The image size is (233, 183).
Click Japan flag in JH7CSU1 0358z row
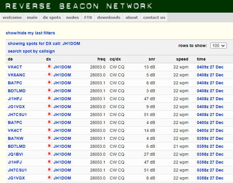[x=49, y=170]
